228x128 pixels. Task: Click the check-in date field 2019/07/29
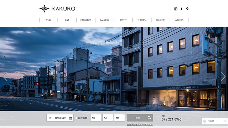[x=60, y=118]
